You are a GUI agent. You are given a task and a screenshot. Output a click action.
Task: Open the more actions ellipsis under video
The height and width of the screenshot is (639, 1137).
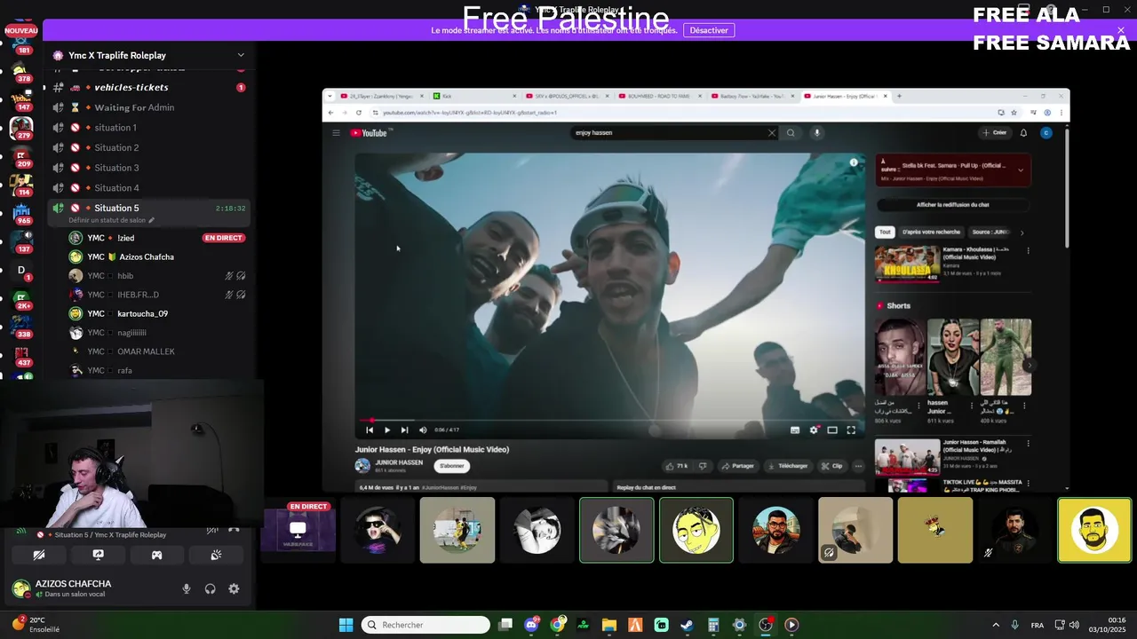click(858, 466)
